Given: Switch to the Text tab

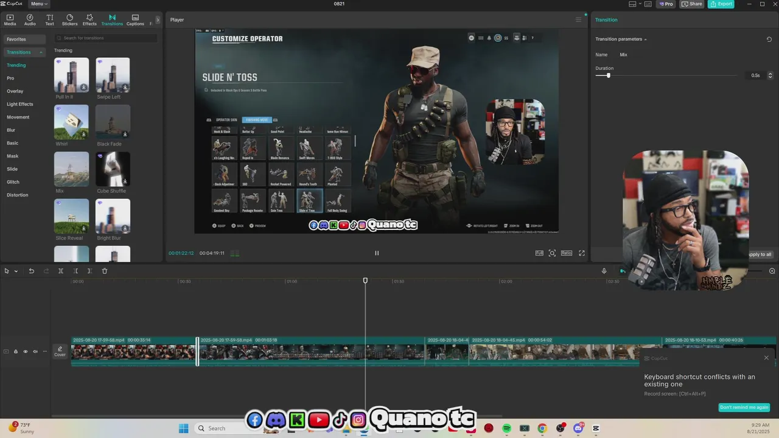Looking at the screenshot, I should (49, 20).
